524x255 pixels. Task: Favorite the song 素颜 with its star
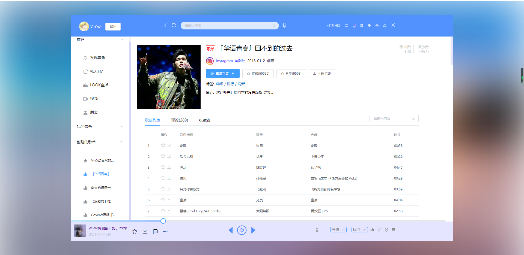(x=163, y=145)
